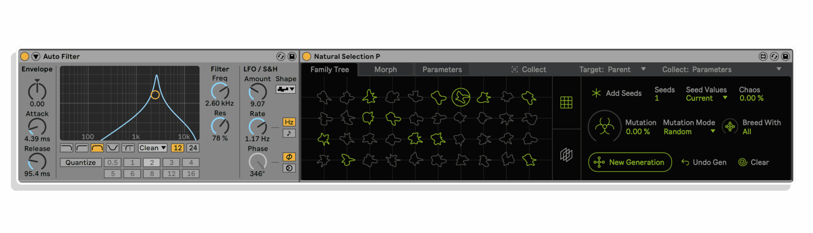Viewport: 813px width, 233px height.
Task: Click the show/hide in-window icon of Natural Selection
Action: tap(763, 57)
